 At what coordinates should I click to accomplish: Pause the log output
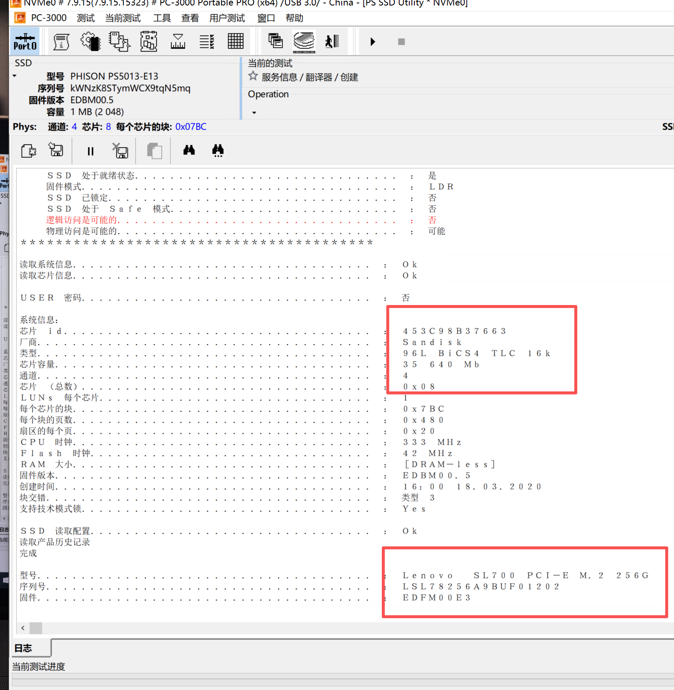pyautogui.click(x=90, y=151)
